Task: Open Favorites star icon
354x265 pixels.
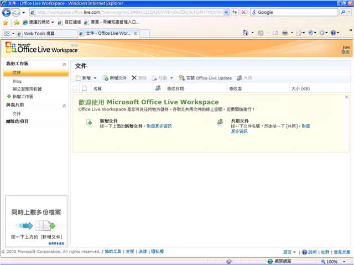Action: pyautogui.click(x=6, y=22)
